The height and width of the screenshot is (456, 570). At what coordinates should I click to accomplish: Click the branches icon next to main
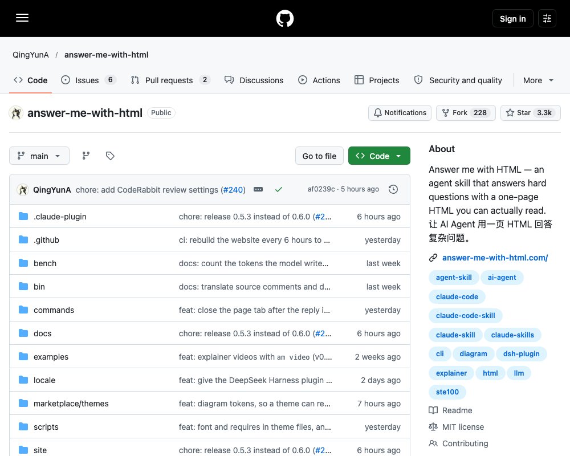pyautogui.click(x=86, y=156)
